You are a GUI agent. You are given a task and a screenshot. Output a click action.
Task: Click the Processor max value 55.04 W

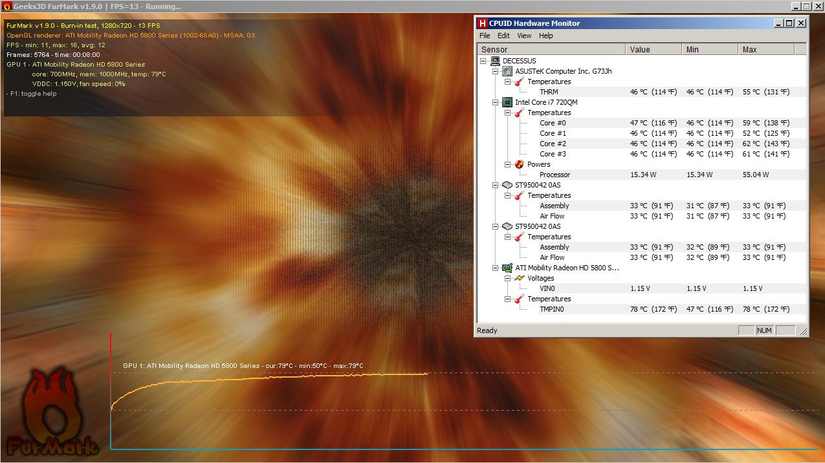coord(756,175)
